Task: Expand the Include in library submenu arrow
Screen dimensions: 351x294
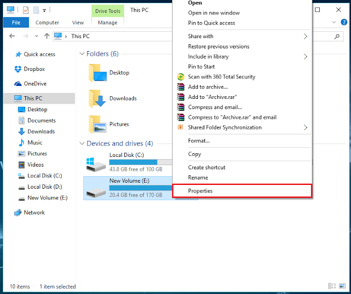Action: tap(305, 56)
